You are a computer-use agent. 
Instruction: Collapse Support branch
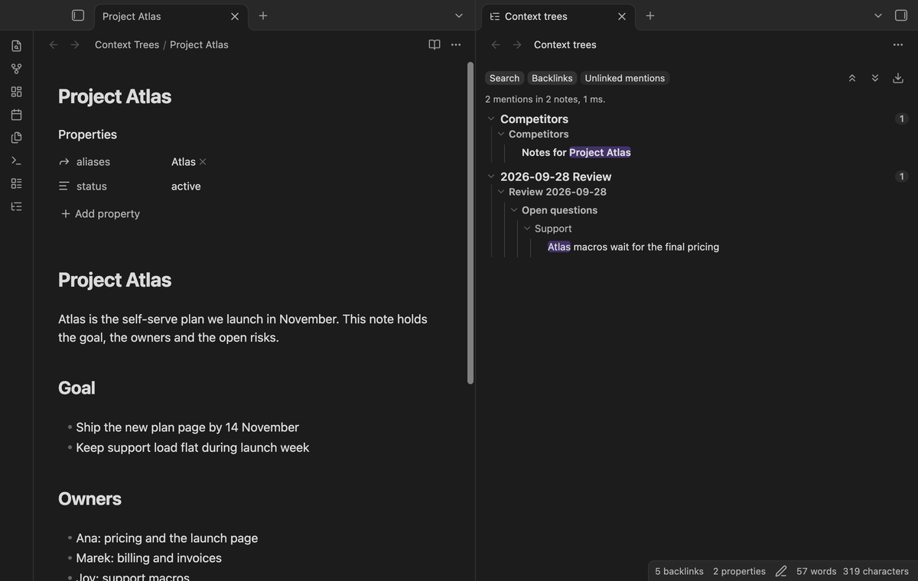[x=527, y=229]
